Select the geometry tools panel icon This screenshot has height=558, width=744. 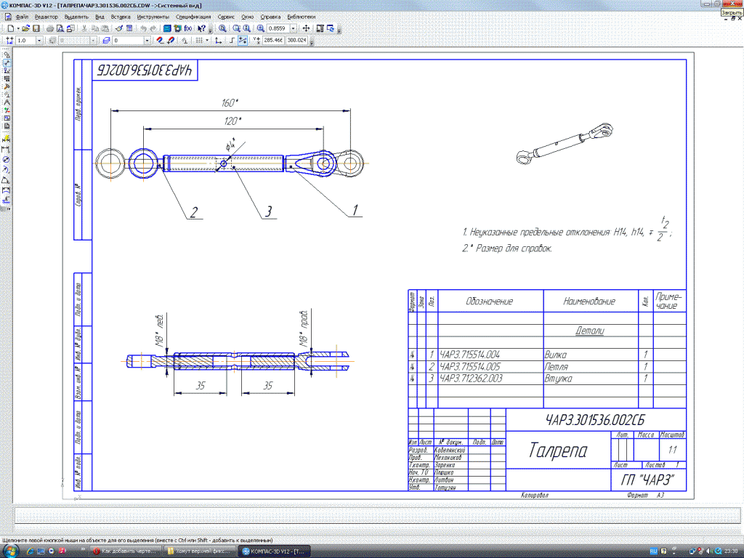7,54
